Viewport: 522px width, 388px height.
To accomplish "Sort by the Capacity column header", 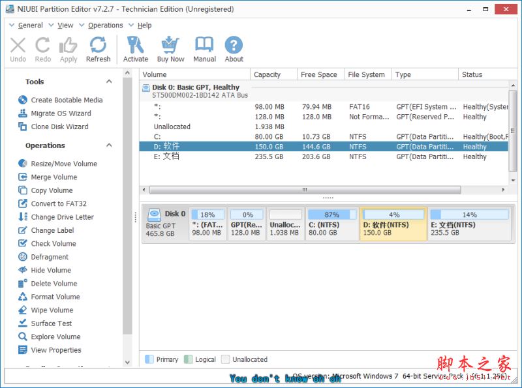I will [x=273, y=74].
